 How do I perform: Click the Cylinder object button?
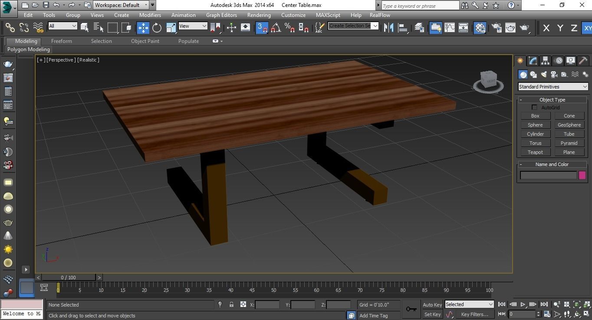535,134
